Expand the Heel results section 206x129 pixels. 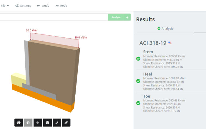coord(147,74)
